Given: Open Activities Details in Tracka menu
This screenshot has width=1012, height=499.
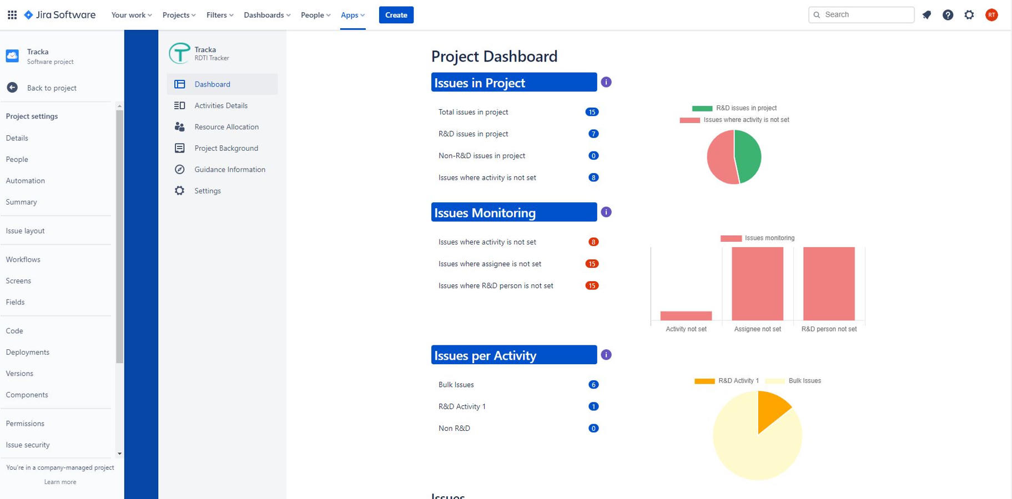Looking at the screenshot, I should [220, 105].
